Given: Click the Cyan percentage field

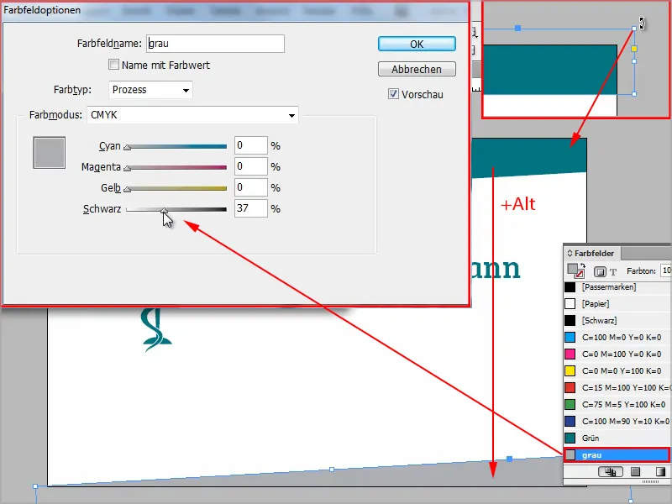Looking at the screenshot, I should (x=250, y=145).
